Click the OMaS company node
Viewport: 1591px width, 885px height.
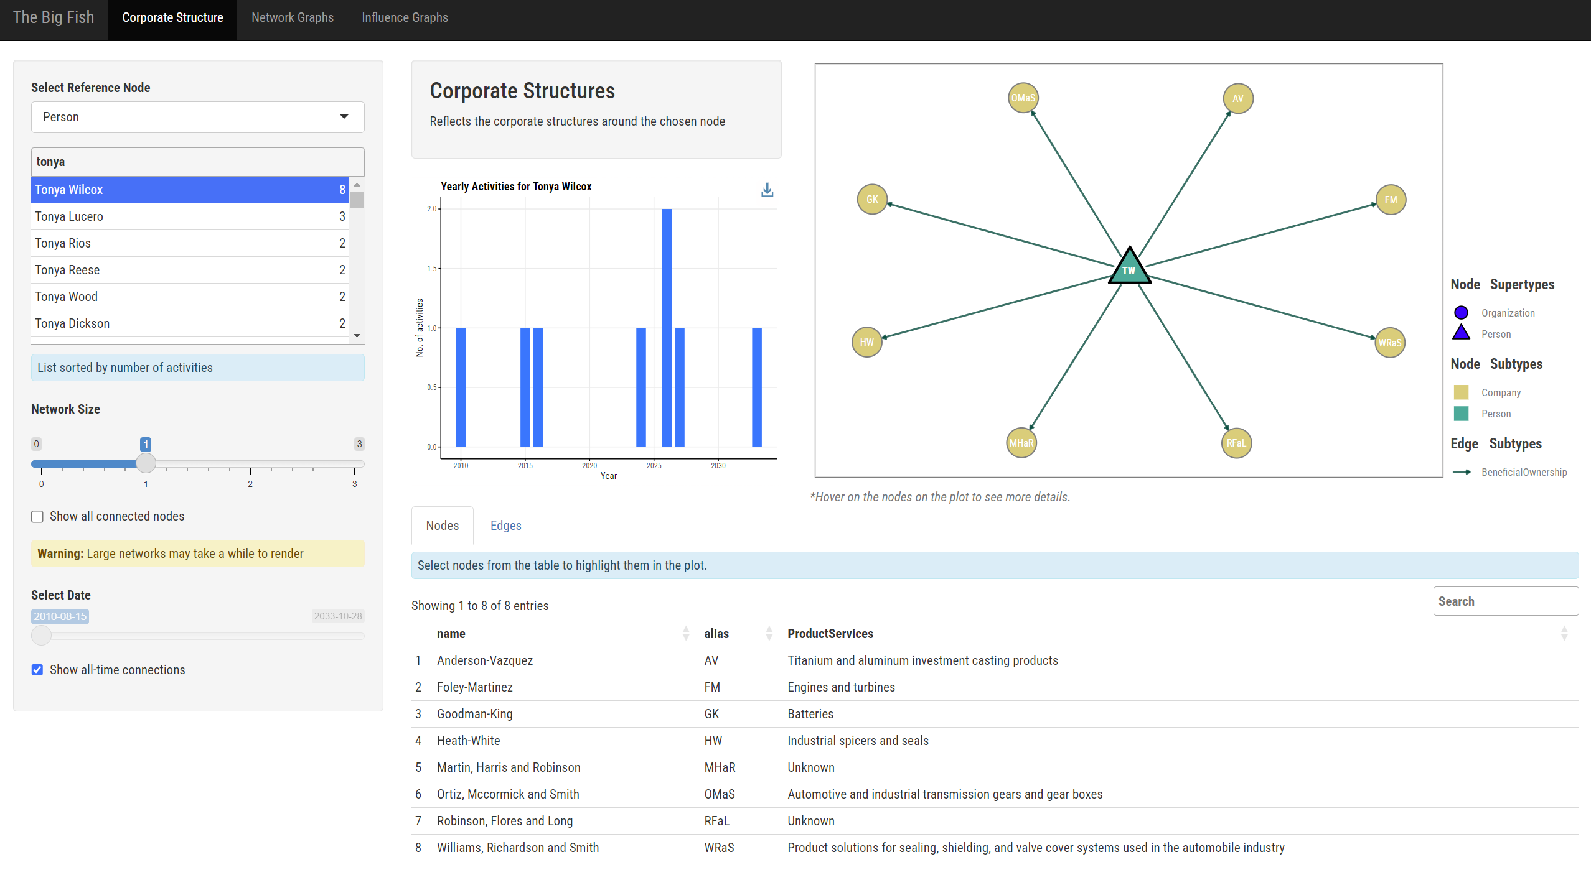(x=1023, y=98)
